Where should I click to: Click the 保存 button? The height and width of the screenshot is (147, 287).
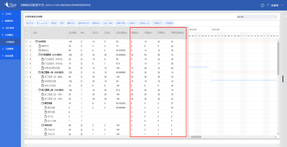point(62,23)
